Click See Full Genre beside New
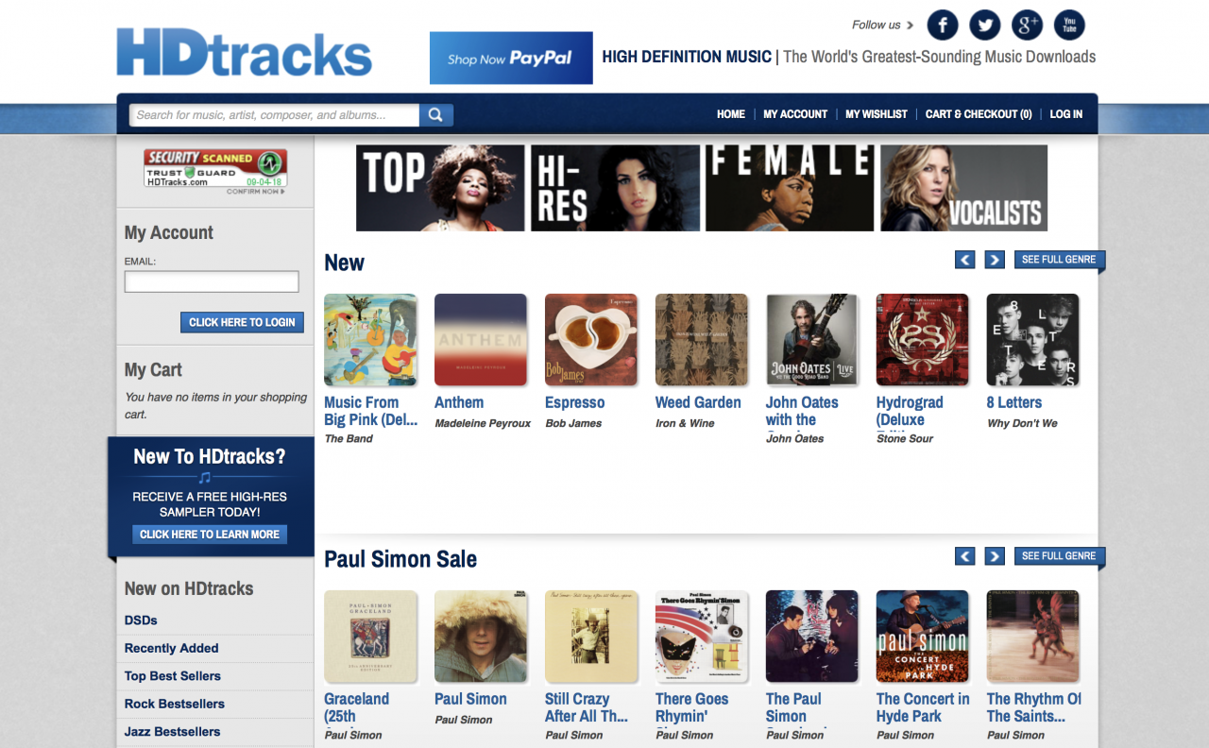Viewport: 1209px width, 748px height. [x=1059, y=259]
